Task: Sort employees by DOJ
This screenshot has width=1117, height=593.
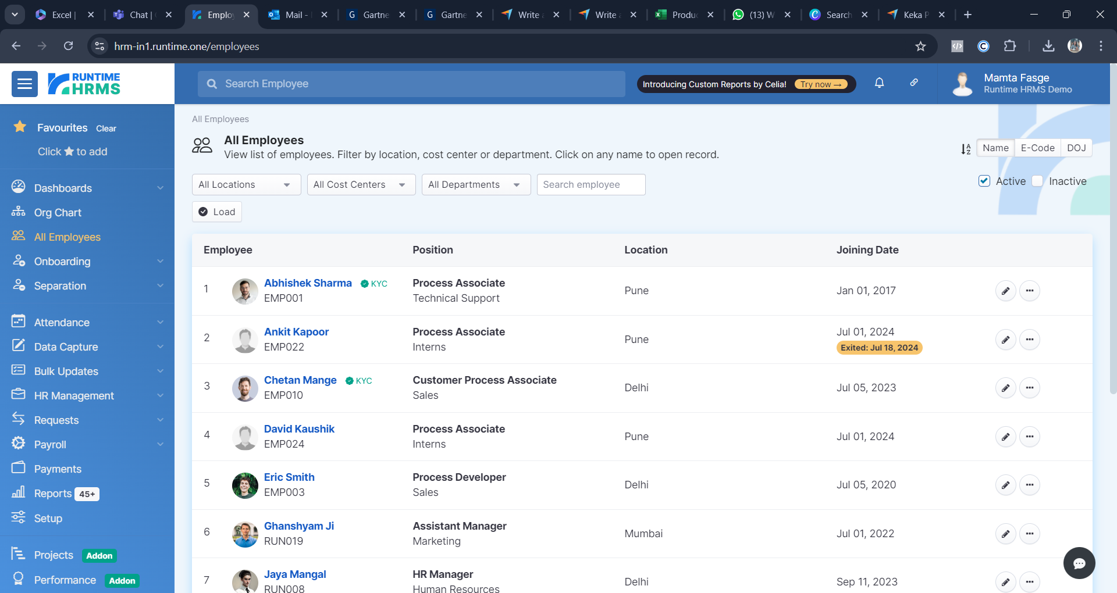Action: pos(1076,148)
